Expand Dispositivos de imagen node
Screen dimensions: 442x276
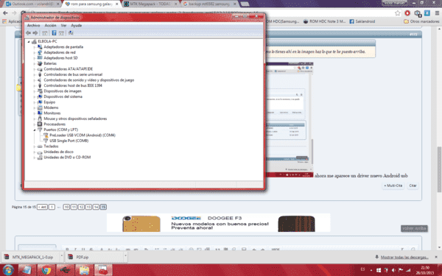pyautogui.click(x=35, y=91)
